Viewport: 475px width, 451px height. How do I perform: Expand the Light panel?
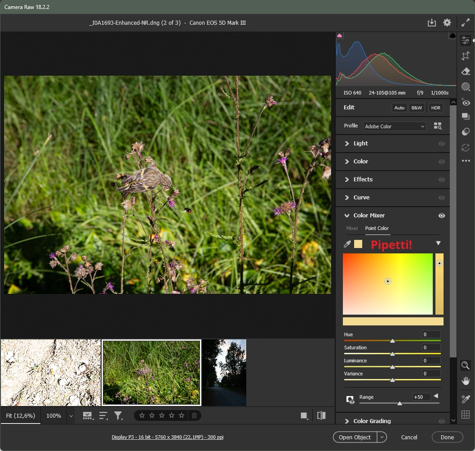[360, 144]
